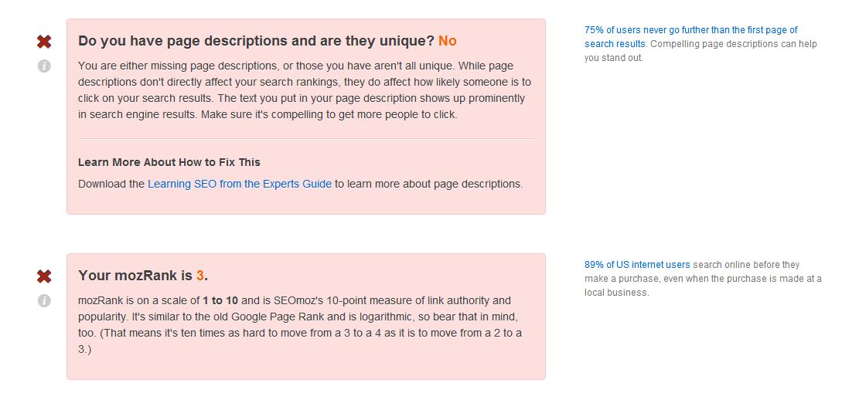This screenshot has width=852, height=393.
Task: Open the info icon beside mozRank description
Action: (x=44, y=300)
